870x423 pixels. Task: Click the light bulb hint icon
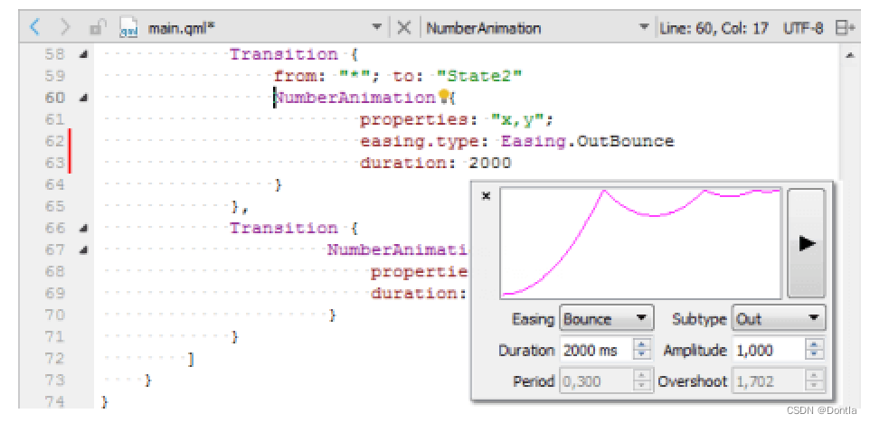444,97
